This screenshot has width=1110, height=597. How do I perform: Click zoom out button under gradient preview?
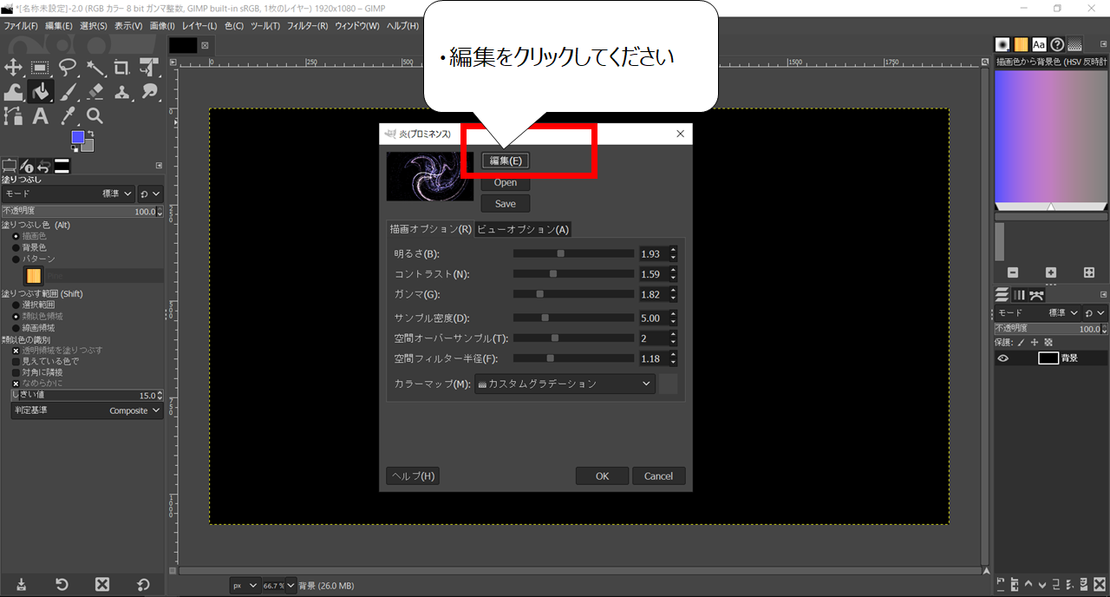(x=1013, y=272)
